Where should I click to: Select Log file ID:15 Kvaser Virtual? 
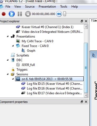pyautogui.click(x=55, y=84)
